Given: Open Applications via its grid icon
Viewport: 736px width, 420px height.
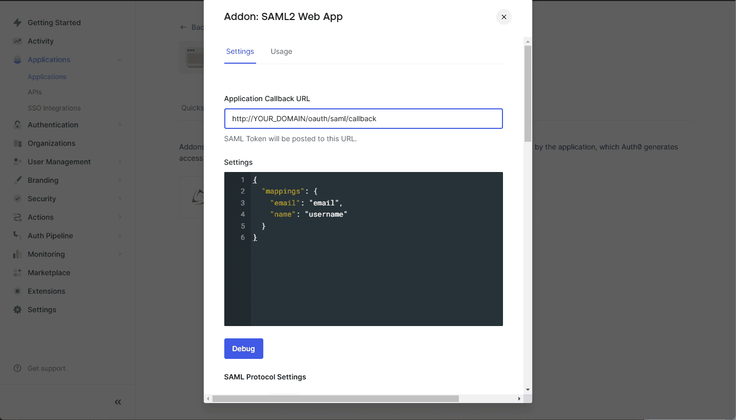Looking at the screenshot, I should [18, 60].
